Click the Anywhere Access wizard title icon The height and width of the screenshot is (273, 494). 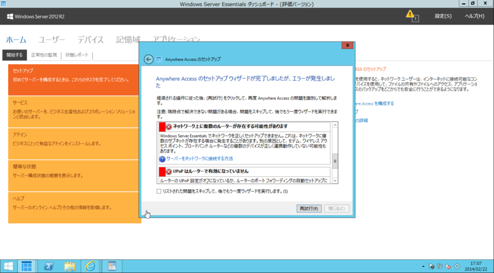pyautogui.click(x=159, y=59)
